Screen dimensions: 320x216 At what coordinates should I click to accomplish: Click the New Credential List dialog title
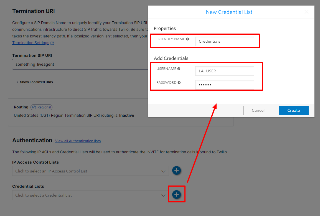(x=229, y=12)
